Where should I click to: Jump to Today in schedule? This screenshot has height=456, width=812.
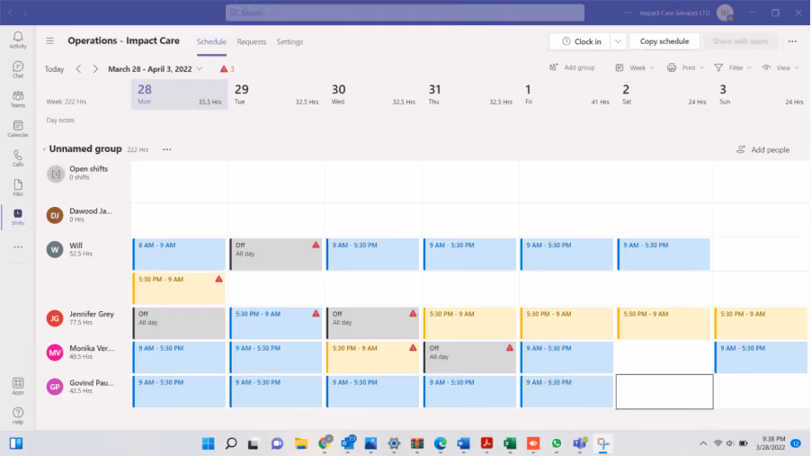pos(54,69)
